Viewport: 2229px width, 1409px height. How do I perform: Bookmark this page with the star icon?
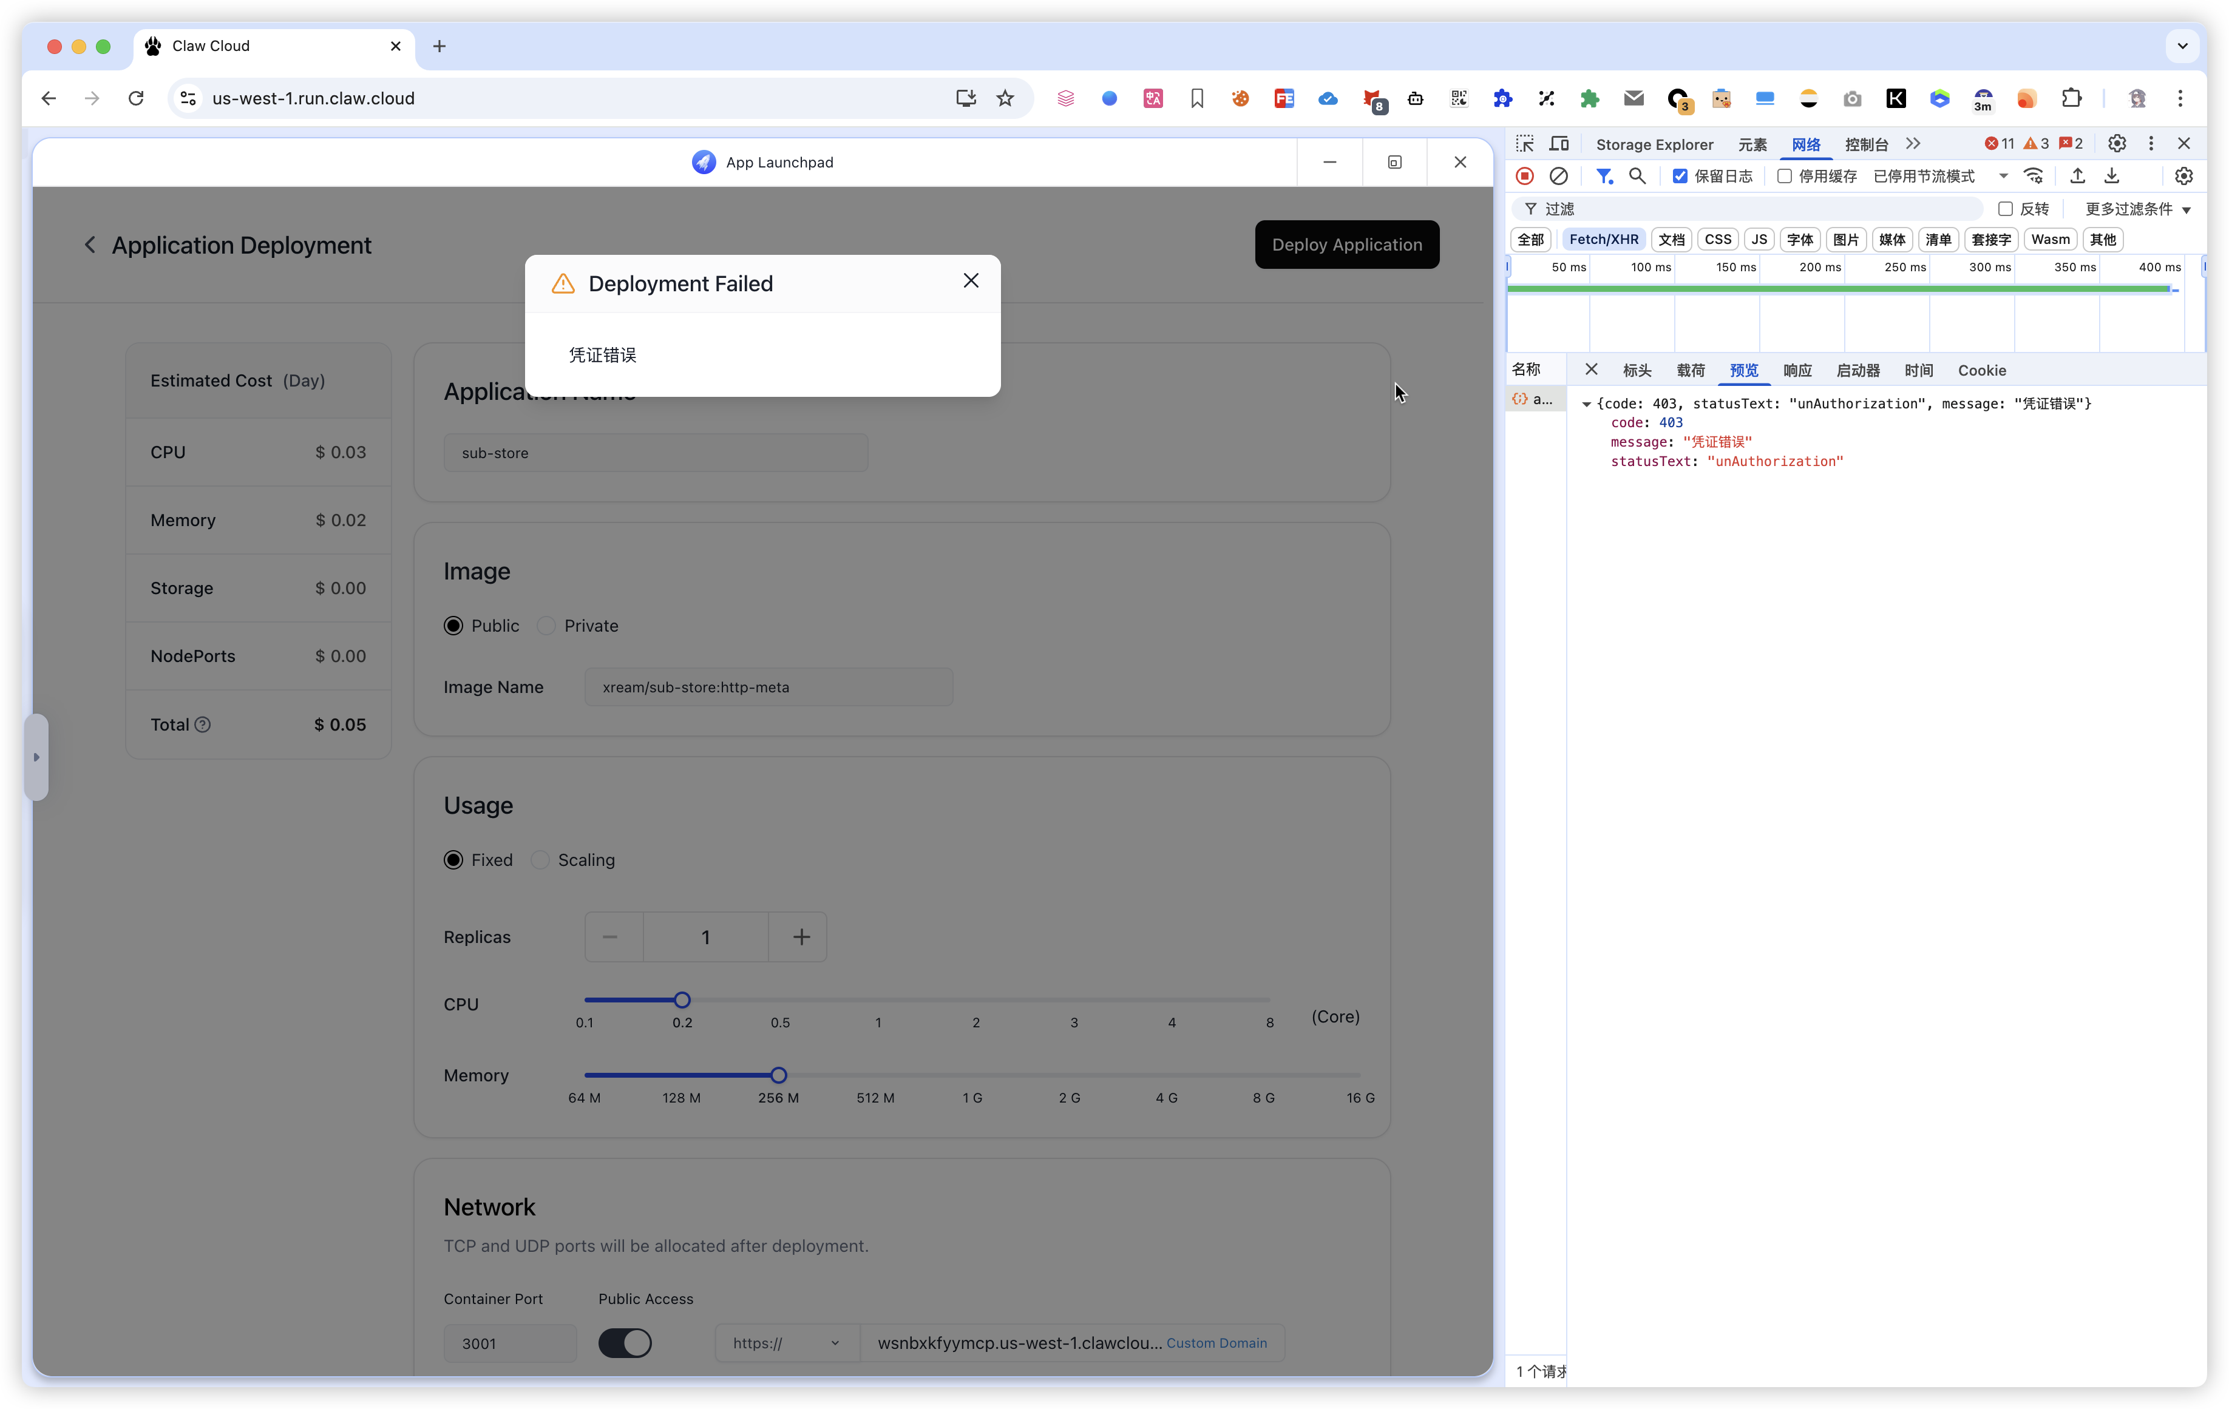(1005, 98)
